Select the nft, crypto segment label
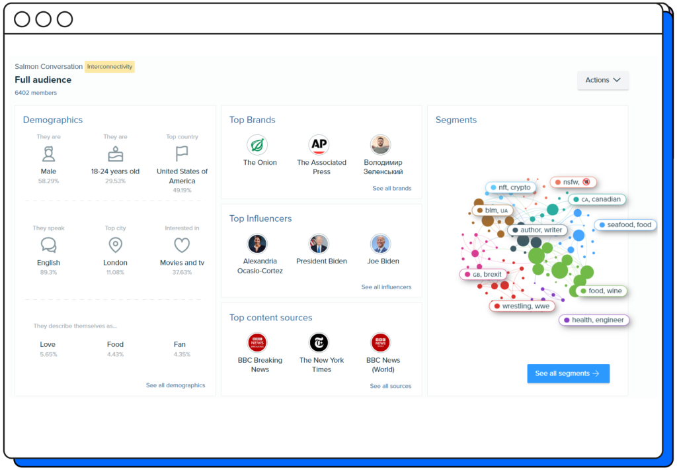This screenshot has height=470, width=677. (x=510, y=188)
